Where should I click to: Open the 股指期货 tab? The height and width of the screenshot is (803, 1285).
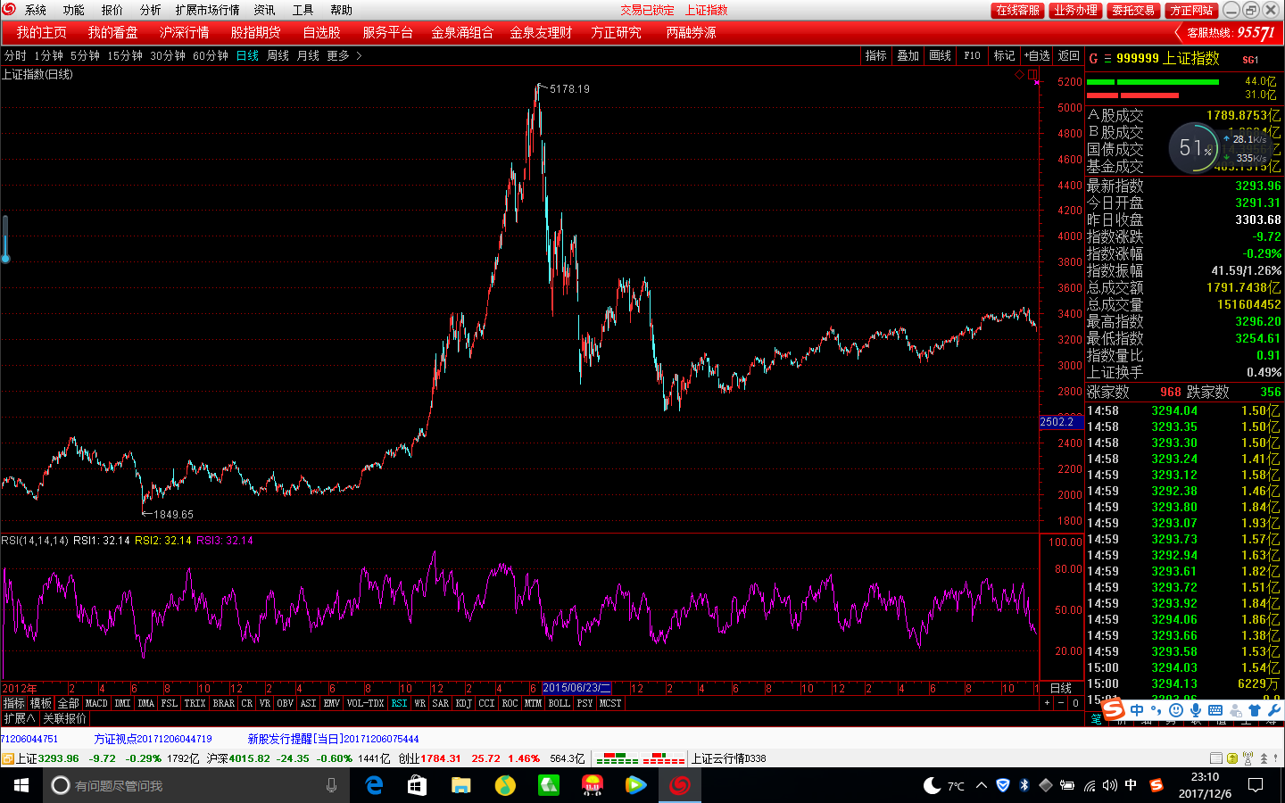(x=255, y=32)
